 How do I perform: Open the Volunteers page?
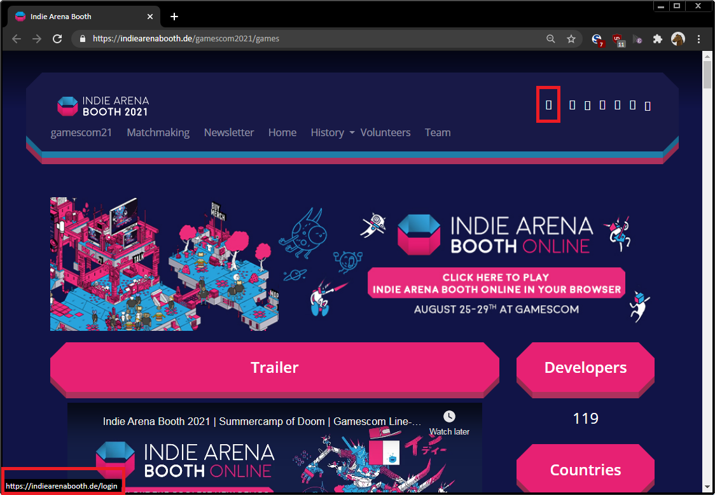(385, 132)
